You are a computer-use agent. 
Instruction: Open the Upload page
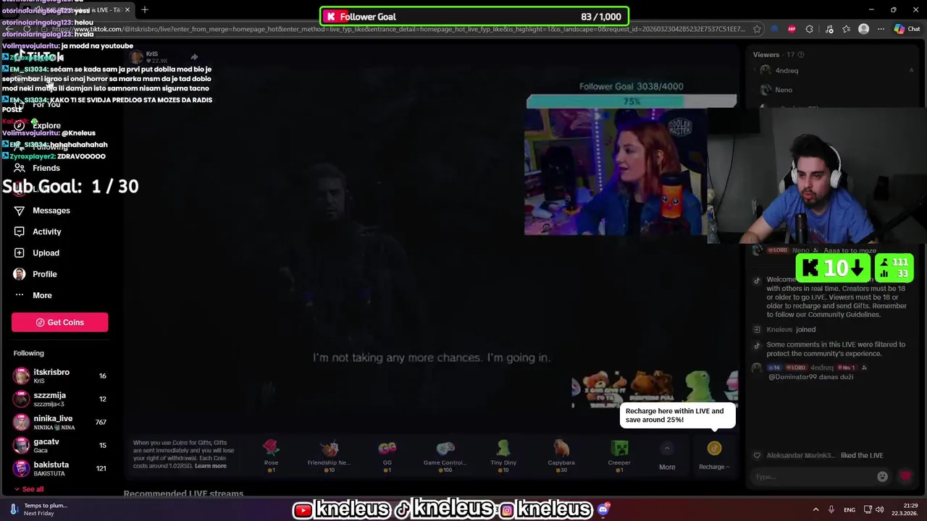click(x=46, y=253)
